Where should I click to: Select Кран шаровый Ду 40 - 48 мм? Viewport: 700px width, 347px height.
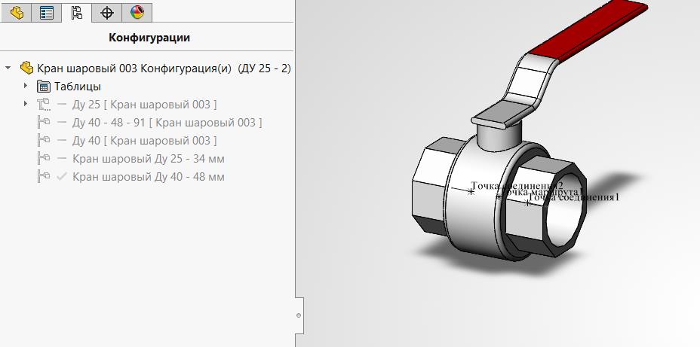click(x=148, y=178)
